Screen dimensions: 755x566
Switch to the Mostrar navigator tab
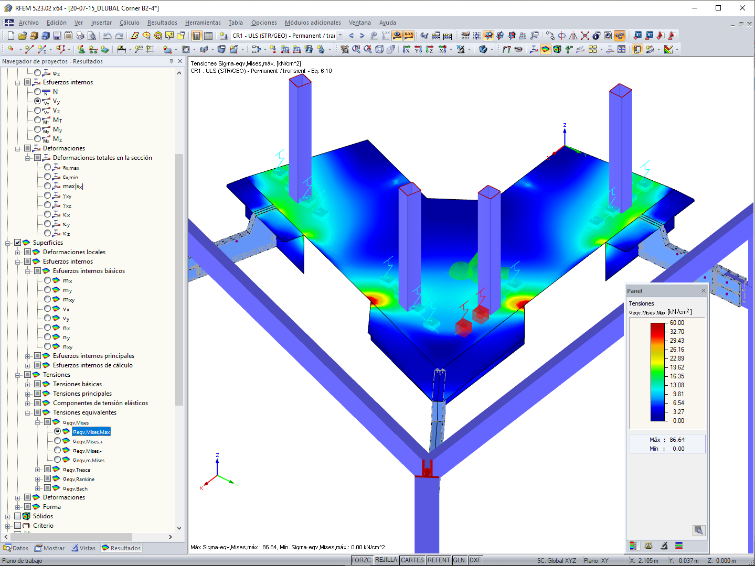point(50,548)
